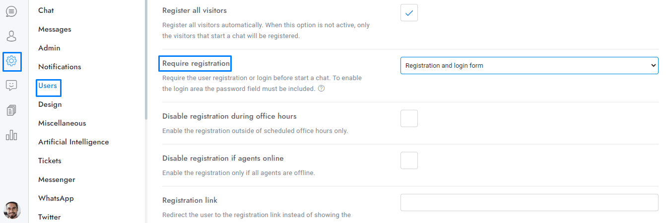Open the conversations chat bubble icon
The image size is (666, 223).
tap(11, 11)
